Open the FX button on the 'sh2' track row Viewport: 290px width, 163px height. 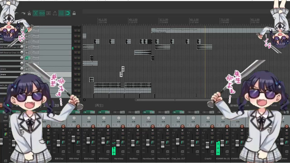click(x=27, y=42)
